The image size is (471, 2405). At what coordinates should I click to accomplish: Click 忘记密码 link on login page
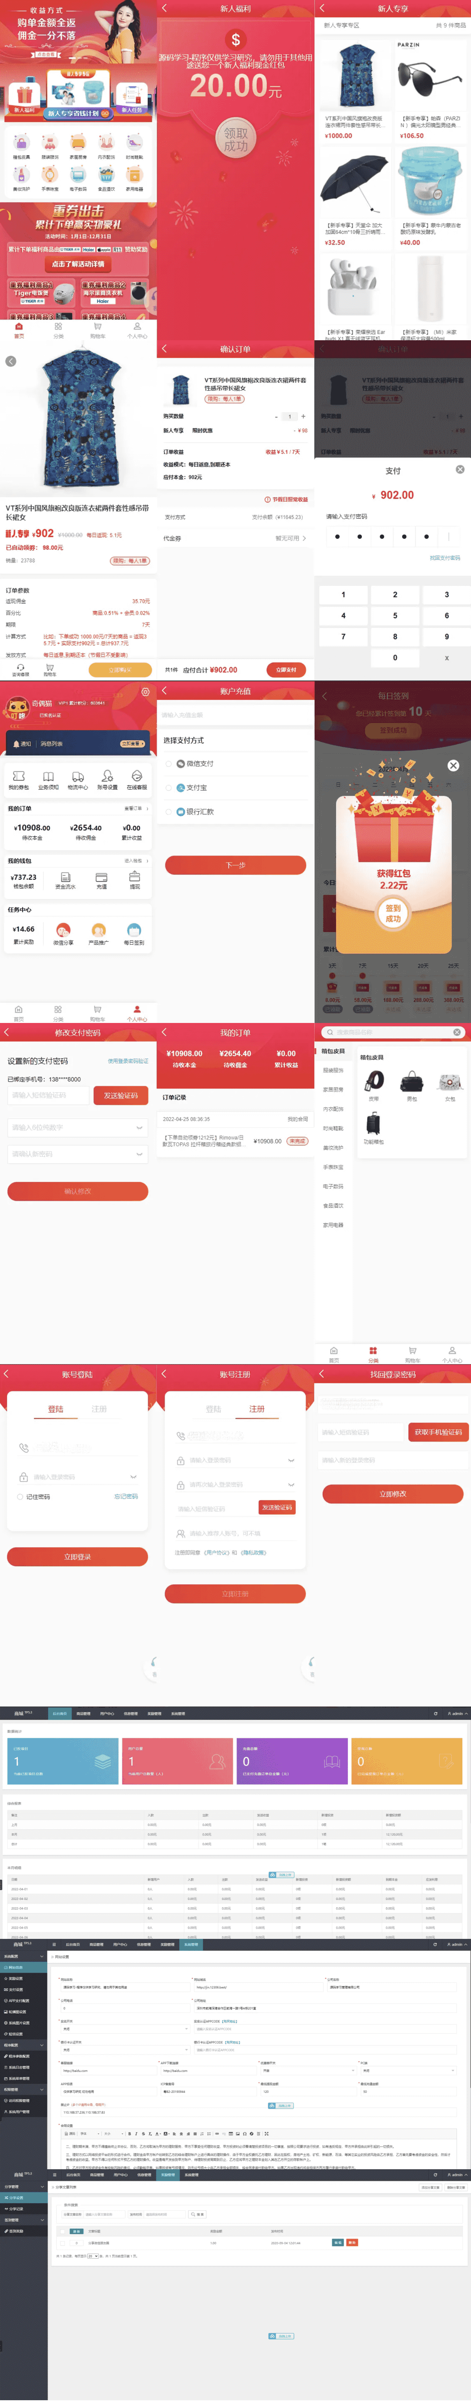click(x=126, y=1497)
